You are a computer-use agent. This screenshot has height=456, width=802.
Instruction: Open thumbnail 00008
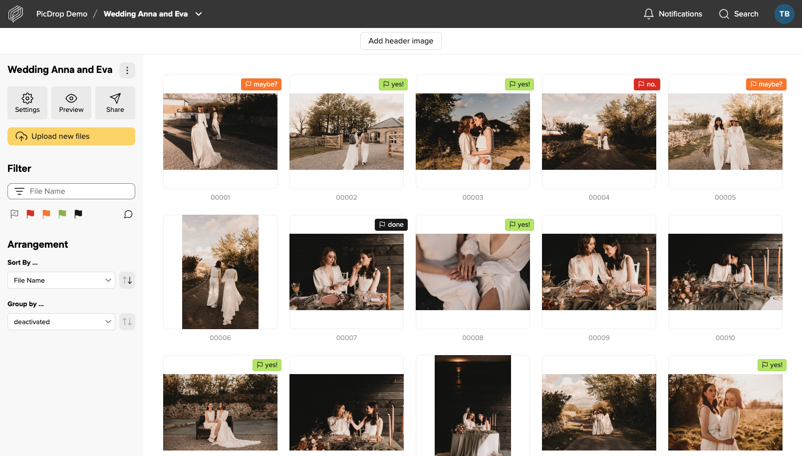coord(473,272)
